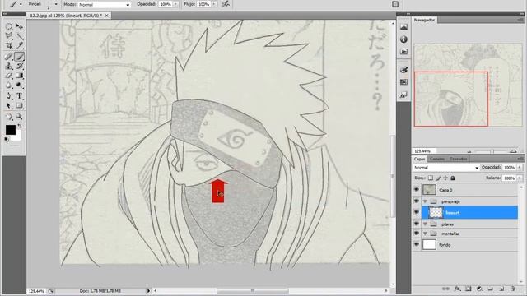Select the Elliptical Marquee tool
The height and width of the screenshot is (296, 527).
(9, 26)
